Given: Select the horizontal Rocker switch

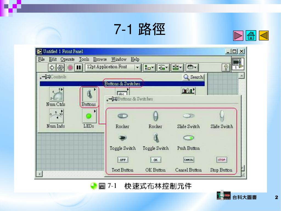Looking at the screenshot, I should click(123, 116).
